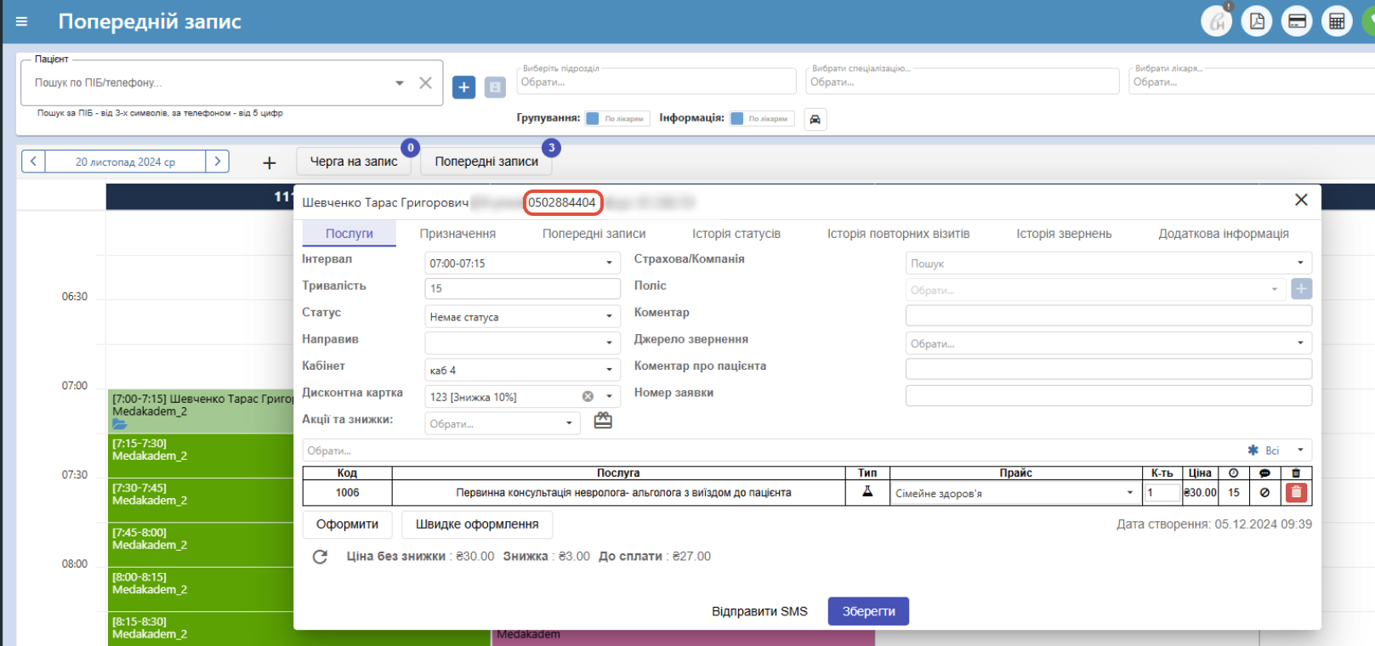Expand the patient search dropdown
This screenshot has width=1375, height=646.
(399, 82)
